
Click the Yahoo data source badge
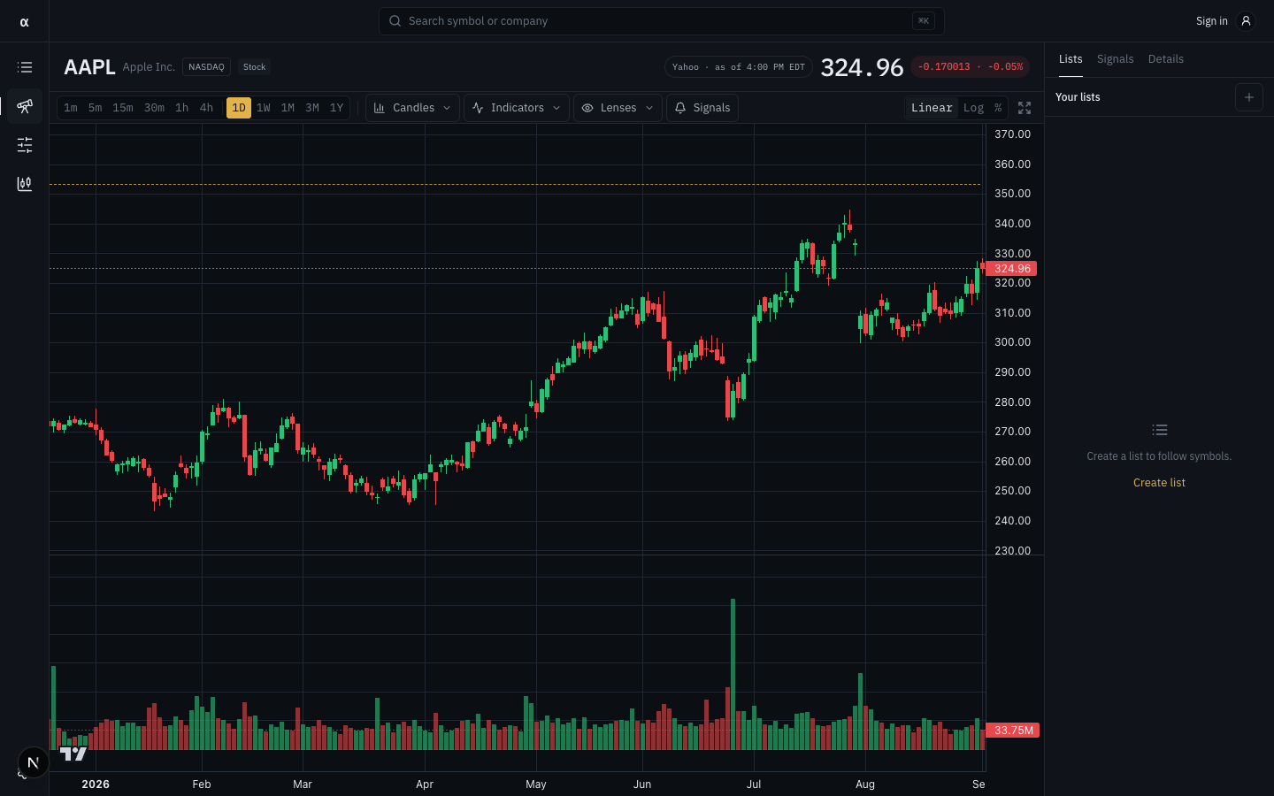click(739, 67)
